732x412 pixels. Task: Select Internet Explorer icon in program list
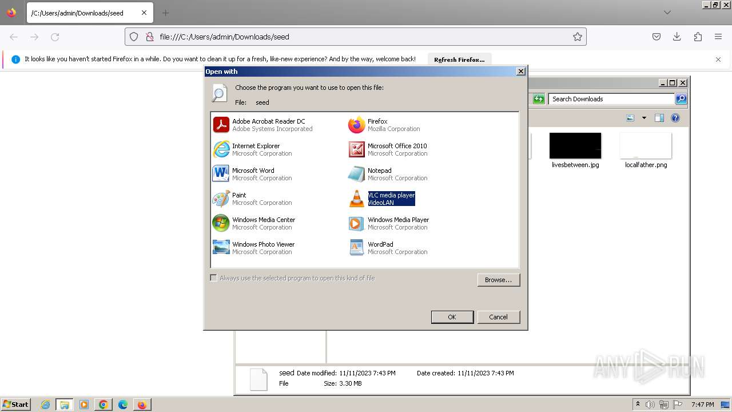point(221,149)
